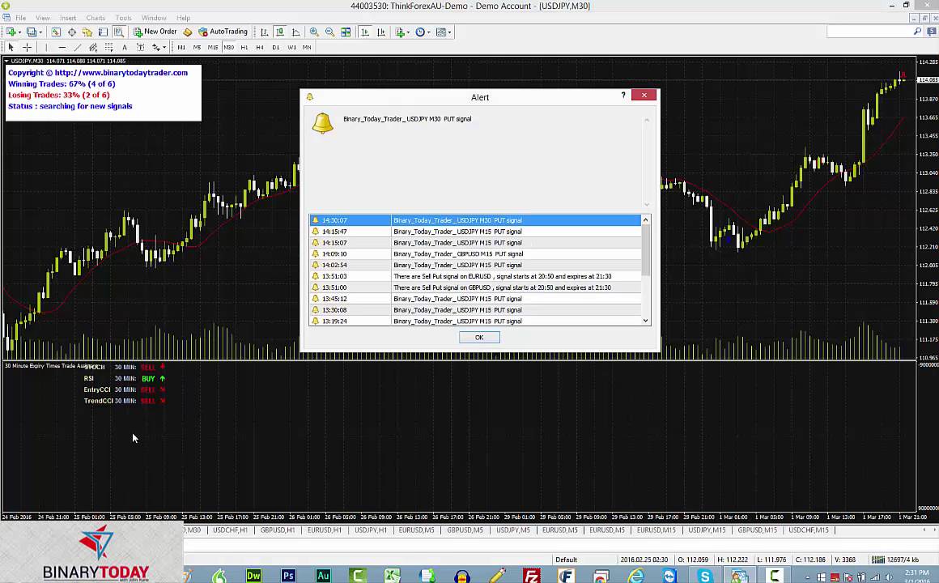Draw a horizontal line tool
Viewport: 939px width, 583px height.
(62, 47)
